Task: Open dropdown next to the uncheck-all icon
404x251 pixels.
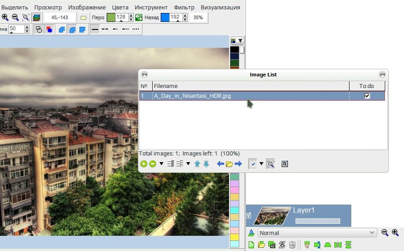Action: coord(188,163)
